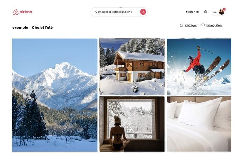Click the Airbnb logo icon
This screenshot has width=244, height=155.
click(16, 12)
